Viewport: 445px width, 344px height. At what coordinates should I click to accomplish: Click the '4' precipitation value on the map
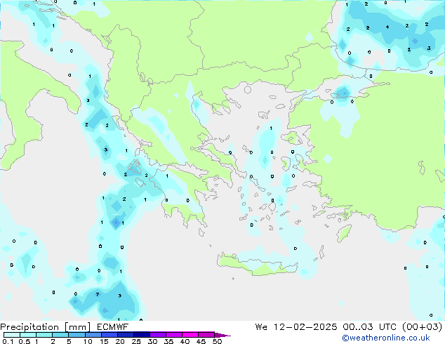pyautogui.click(x=387, y=27)
